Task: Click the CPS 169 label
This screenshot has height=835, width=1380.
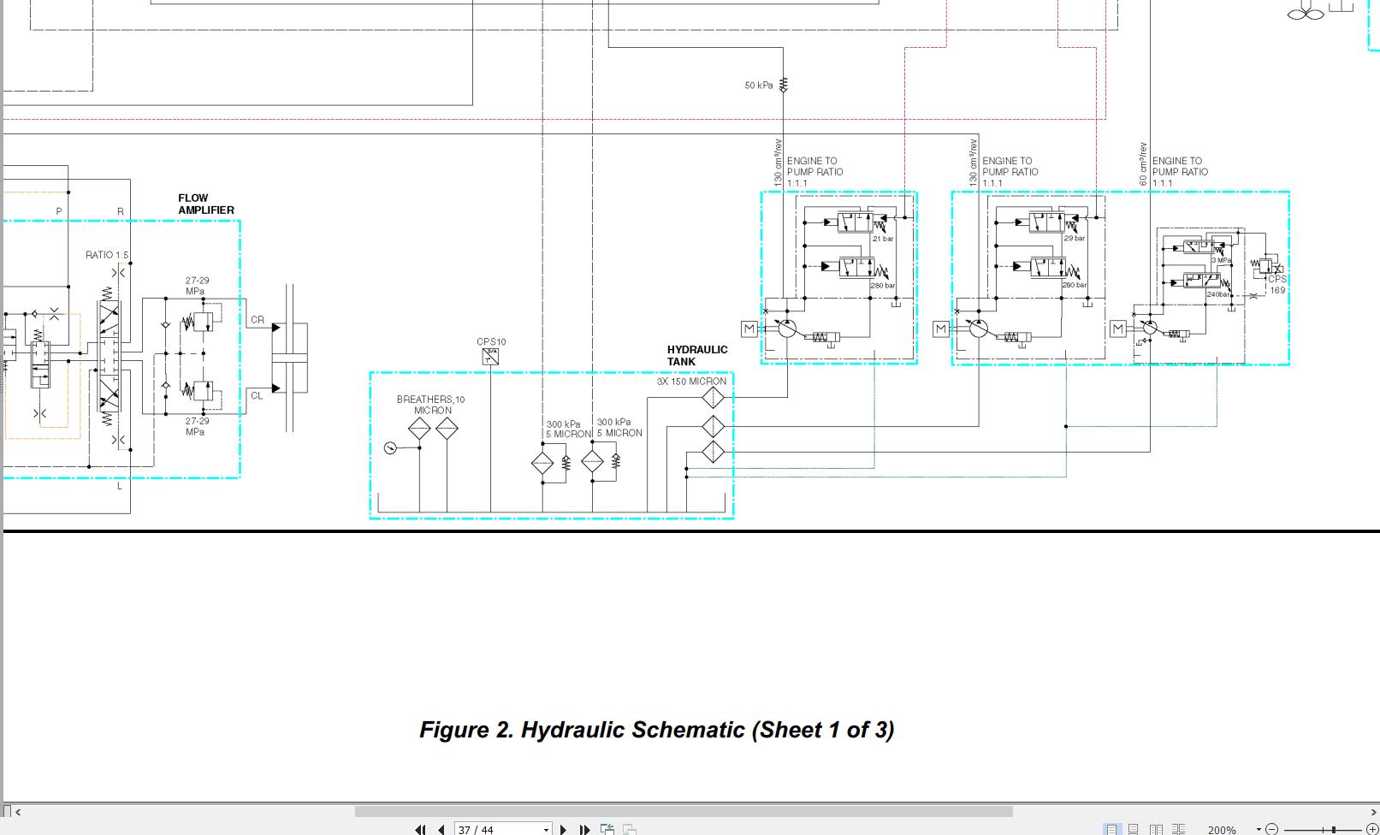Action: point(1277,284)
